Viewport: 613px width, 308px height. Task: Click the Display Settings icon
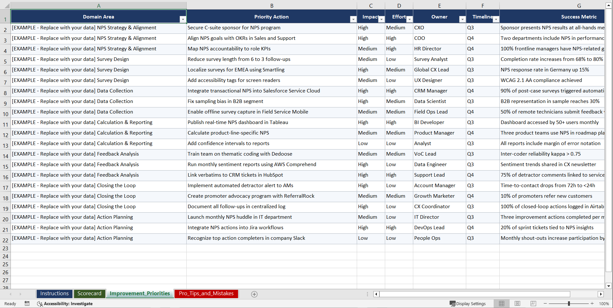click(x=452, y=304)
